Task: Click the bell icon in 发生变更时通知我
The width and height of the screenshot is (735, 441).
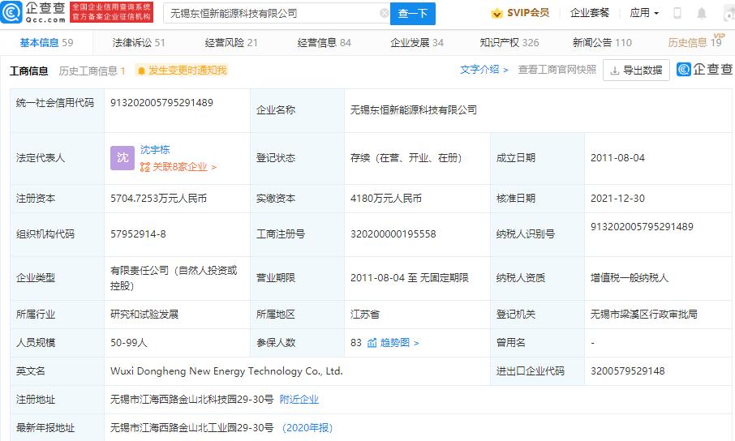Action: click(141, 71)
